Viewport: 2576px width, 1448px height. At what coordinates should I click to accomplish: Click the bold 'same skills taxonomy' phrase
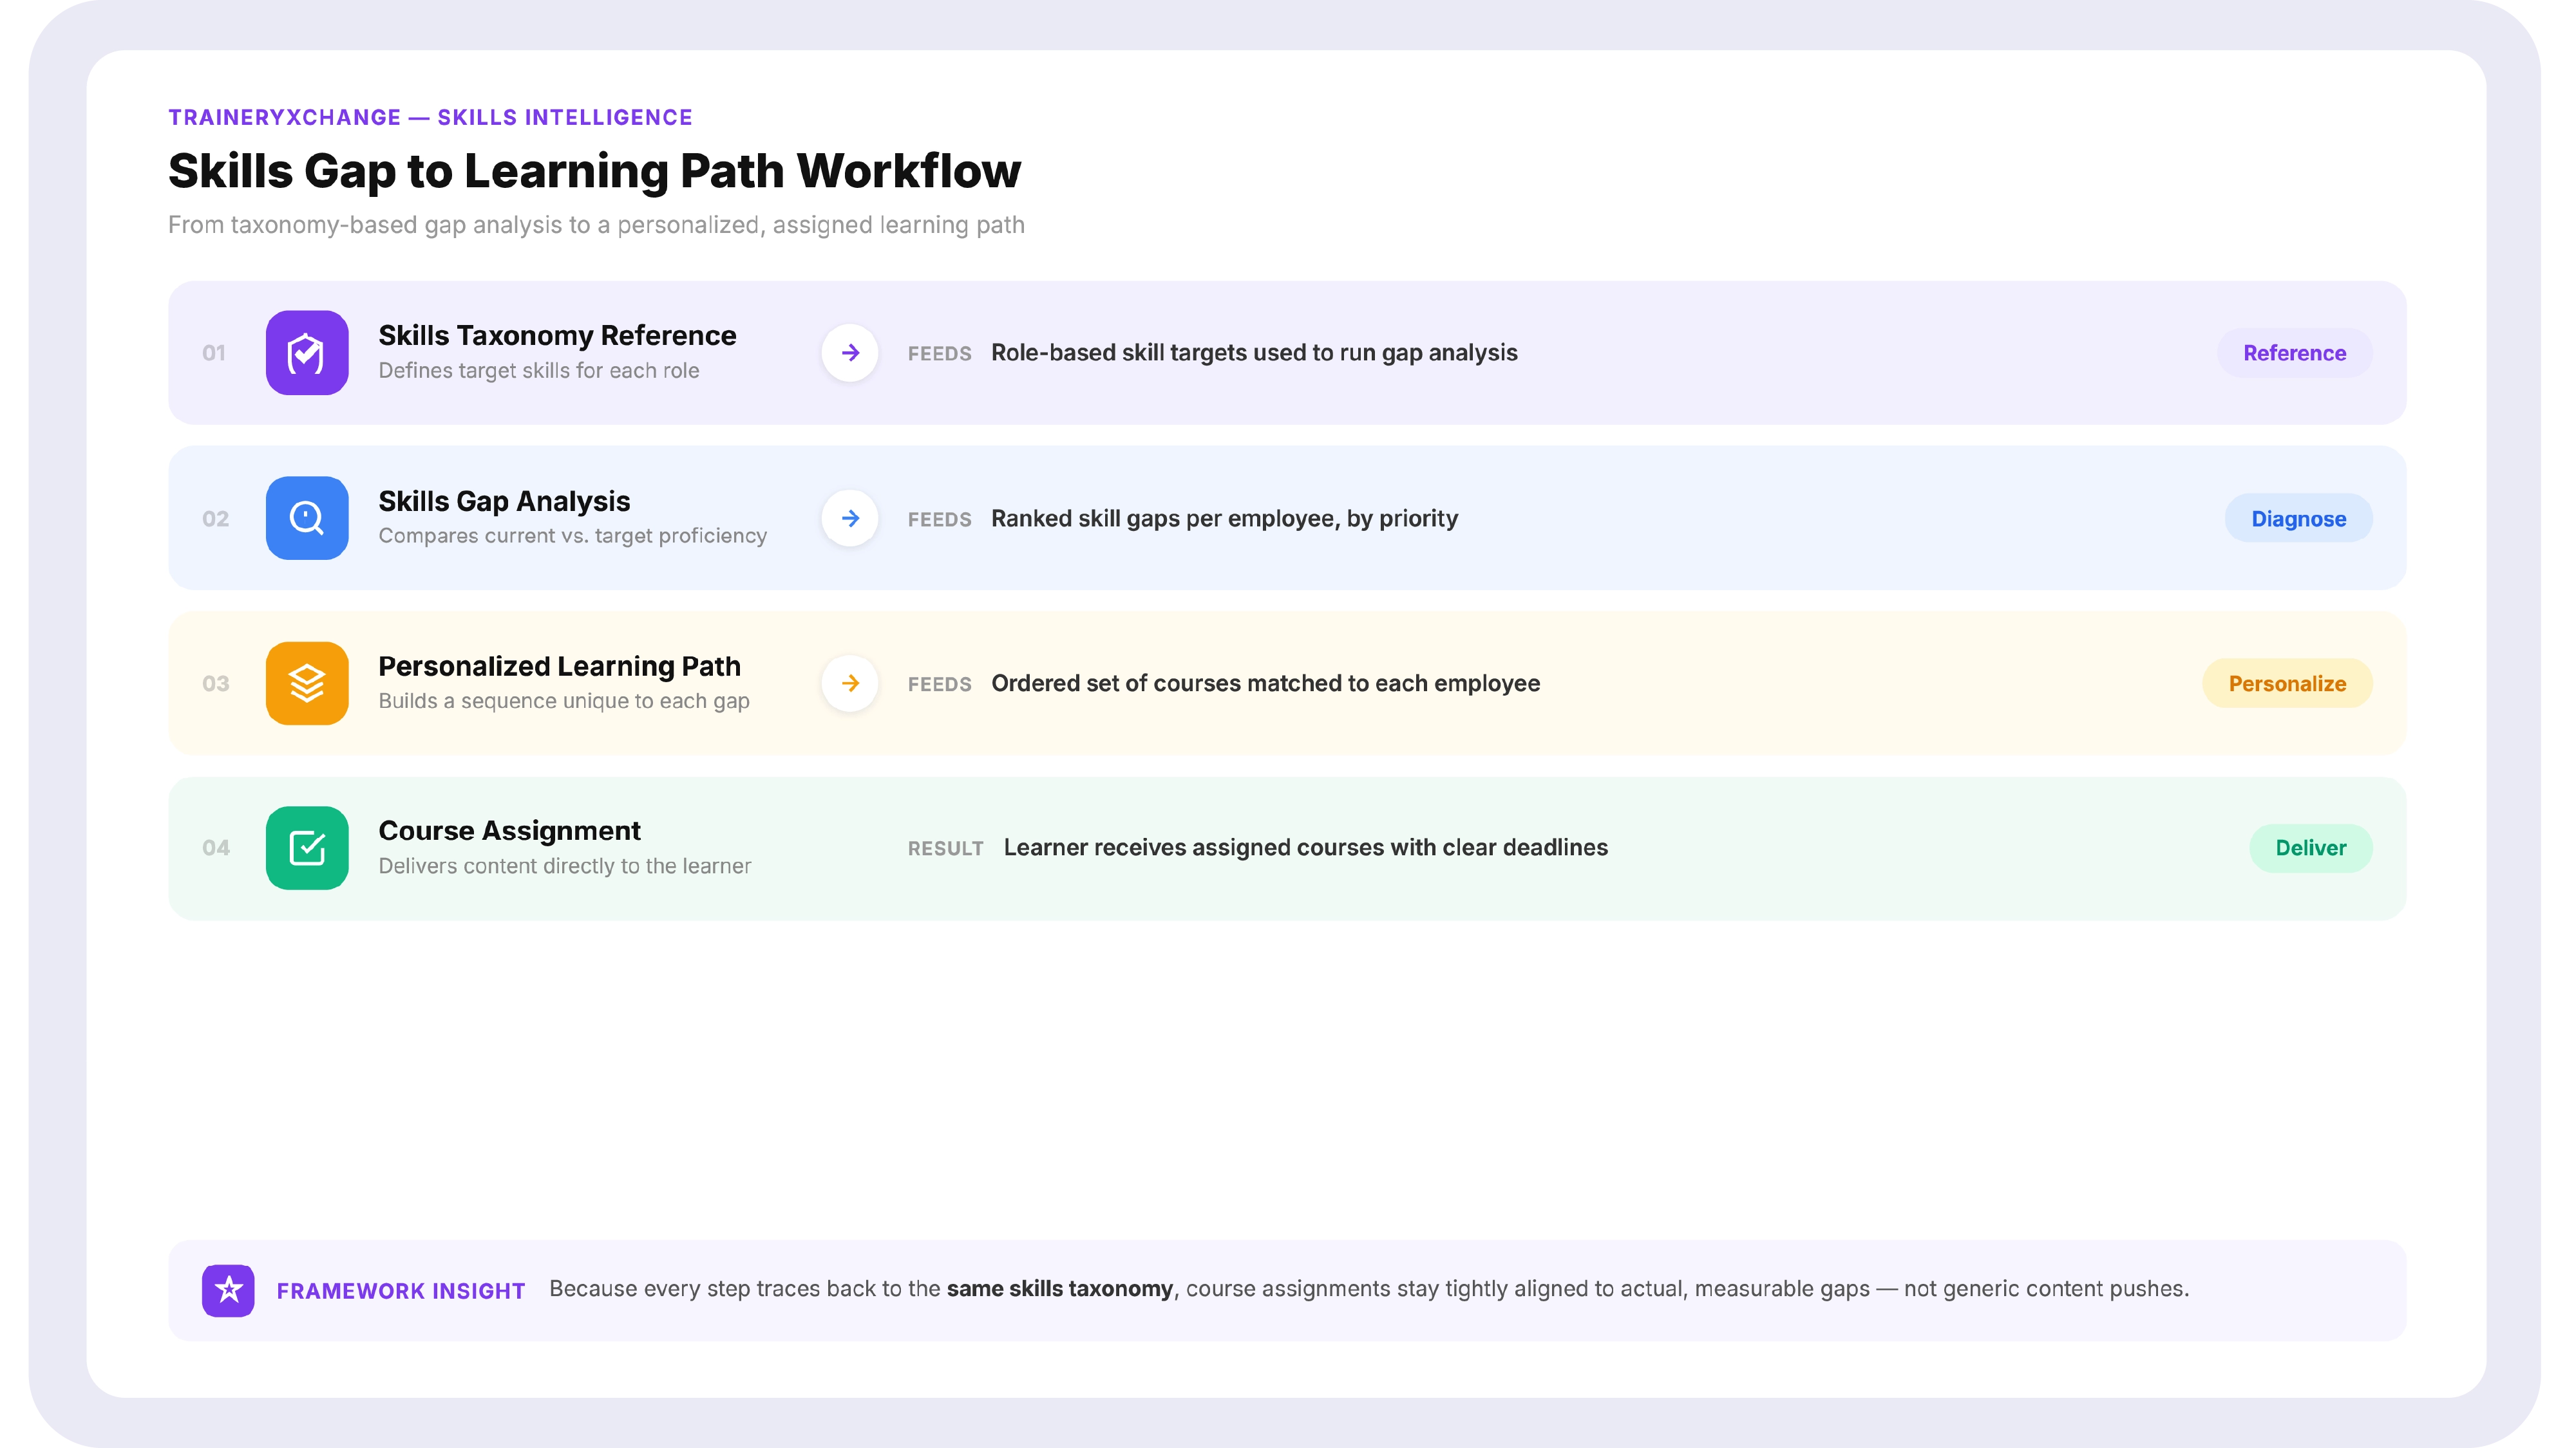[1059, 1289]
